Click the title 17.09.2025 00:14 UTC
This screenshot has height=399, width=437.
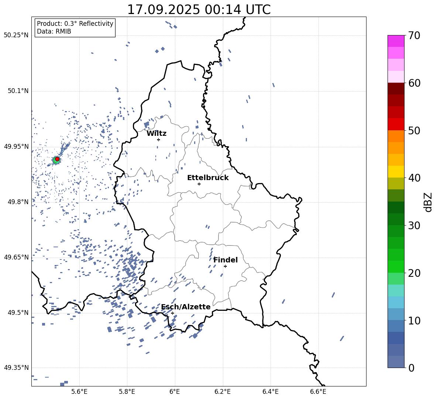(199, 10)
